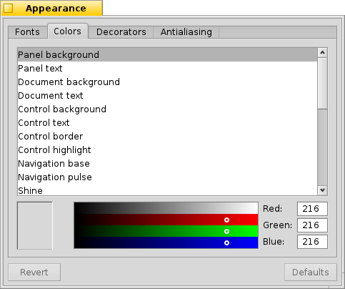Choose Document background in color list

click(167, 82)
